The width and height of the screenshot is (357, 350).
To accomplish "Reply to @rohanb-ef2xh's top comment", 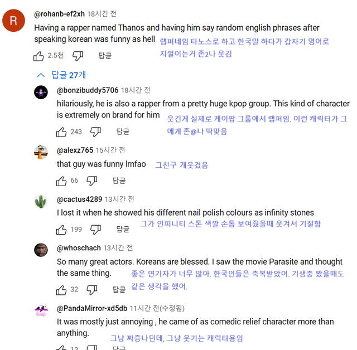I will click(105, 55).
